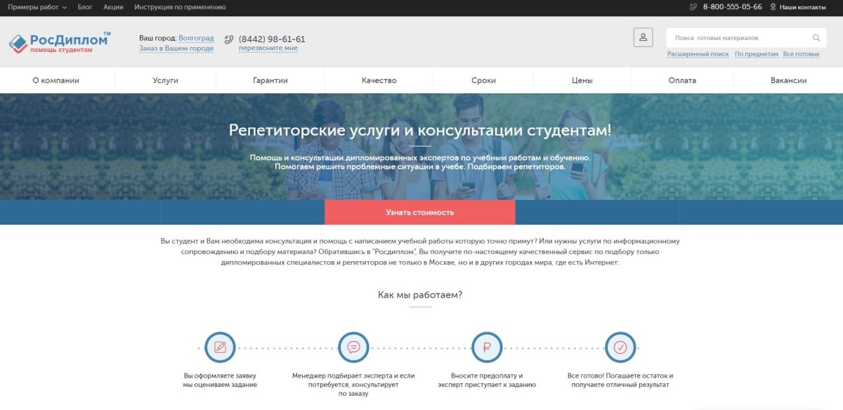843x410 pixels.
Task: Open the Услуги menu
Action: coord(166,81)
